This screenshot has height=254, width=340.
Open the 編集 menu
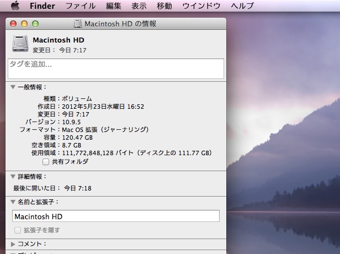coord(113,6)
